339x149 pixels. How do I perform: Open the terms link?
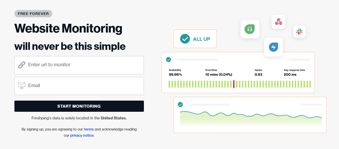[89, 129]
